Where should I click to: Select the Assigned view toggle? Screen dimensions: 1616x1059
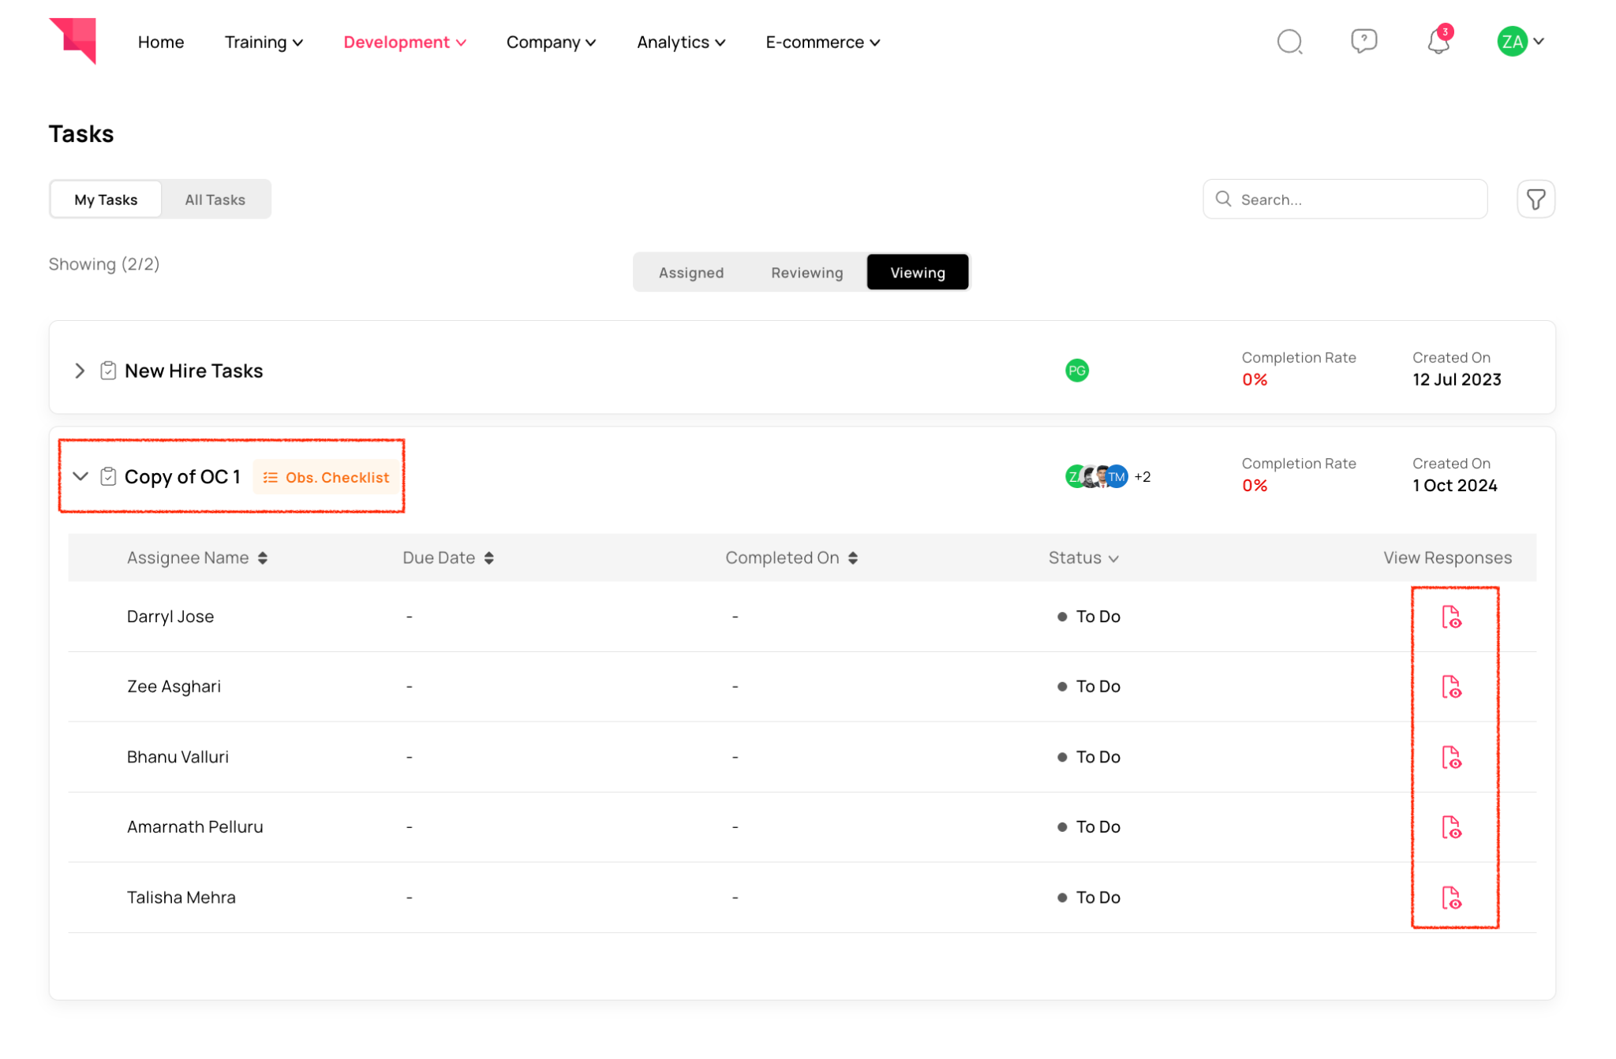tap(690, 273)
